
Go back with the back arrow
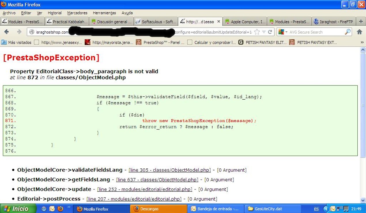tap(6, 32)
